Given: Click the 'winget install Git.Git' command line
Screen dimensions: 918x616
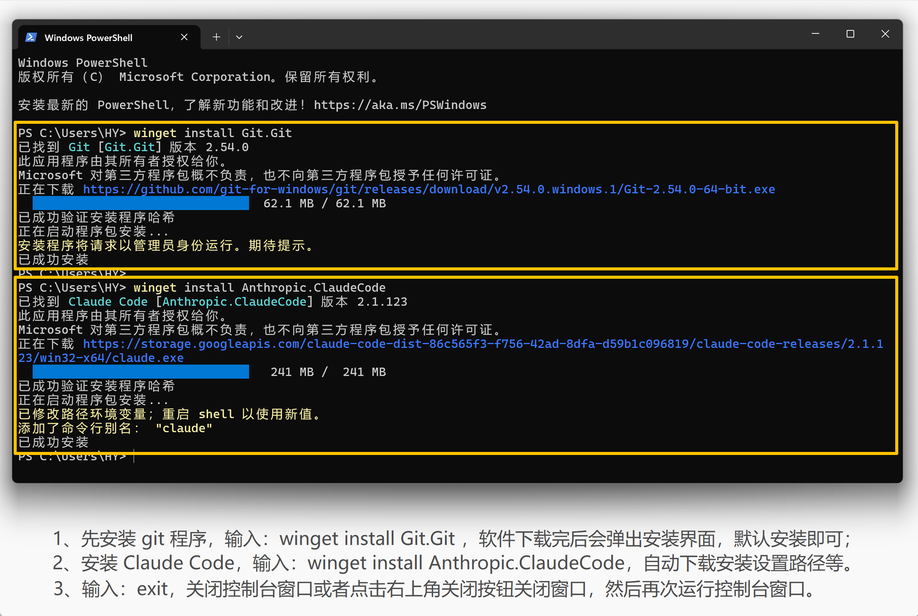Looking at the screenshot, I should point(155,133).
